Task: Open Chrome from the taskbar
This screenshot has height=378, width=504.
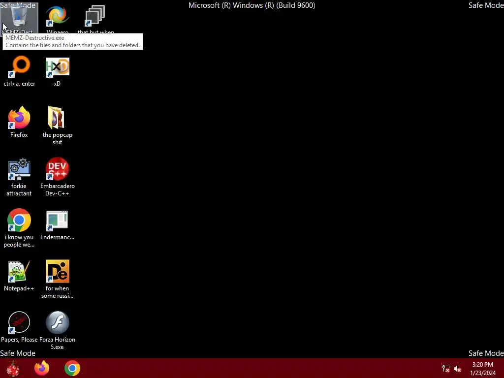Action: tap(72, 368)
